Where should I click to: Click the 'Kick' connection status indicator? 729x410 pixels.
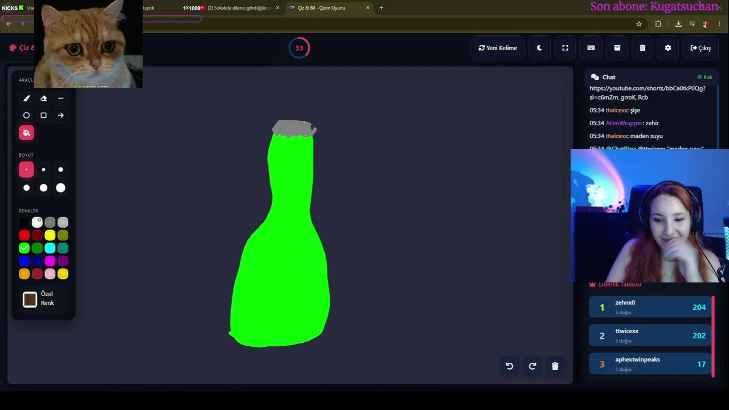[705, 77]
